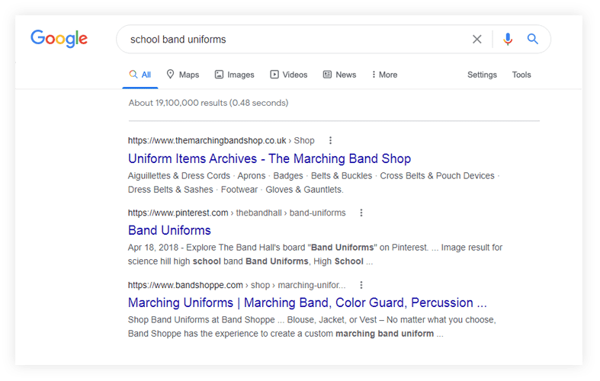
Task: Open options for themarchingbandshop result
Action: pos(330,140)
